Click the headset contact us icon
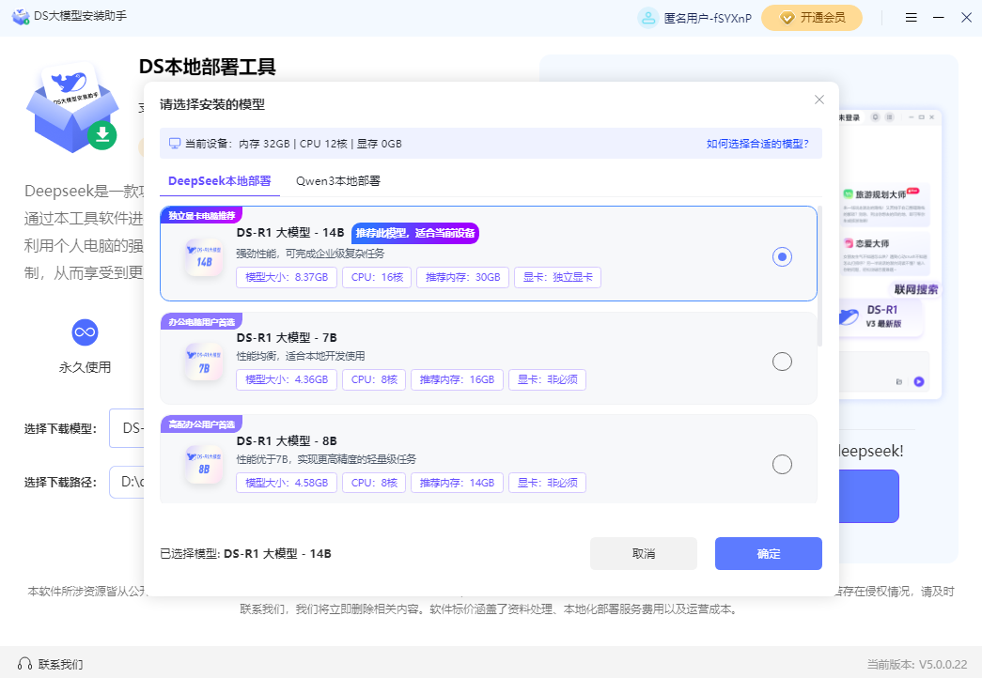982x678 pixels. [x=25, y=664]
